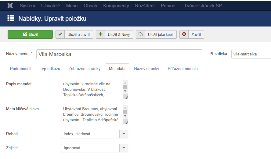Open the Komponenty menu

(x=116, y=6)
